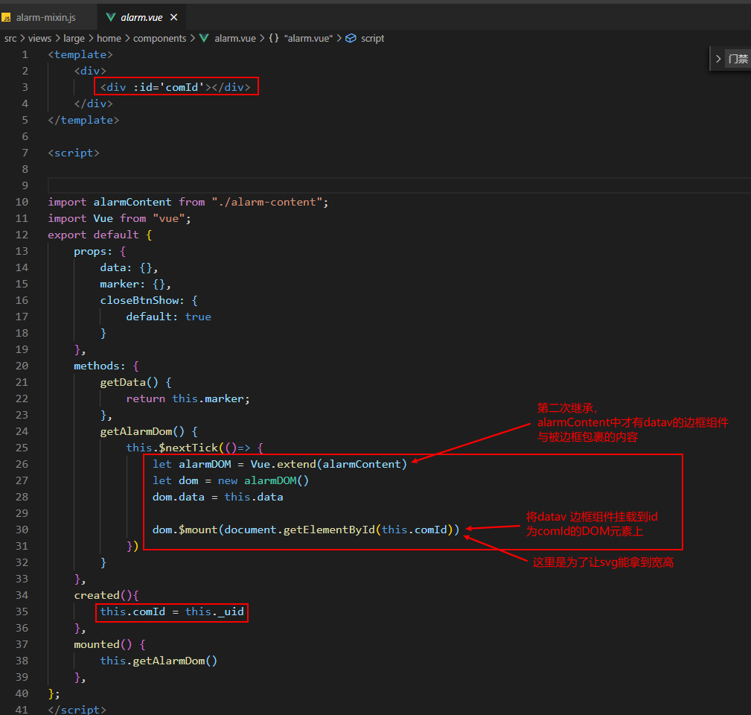Viewport: 751px width, 715px height.
Task: Click the JS file icon on alarm-mixin.js tab
Action: coord(6,18)
